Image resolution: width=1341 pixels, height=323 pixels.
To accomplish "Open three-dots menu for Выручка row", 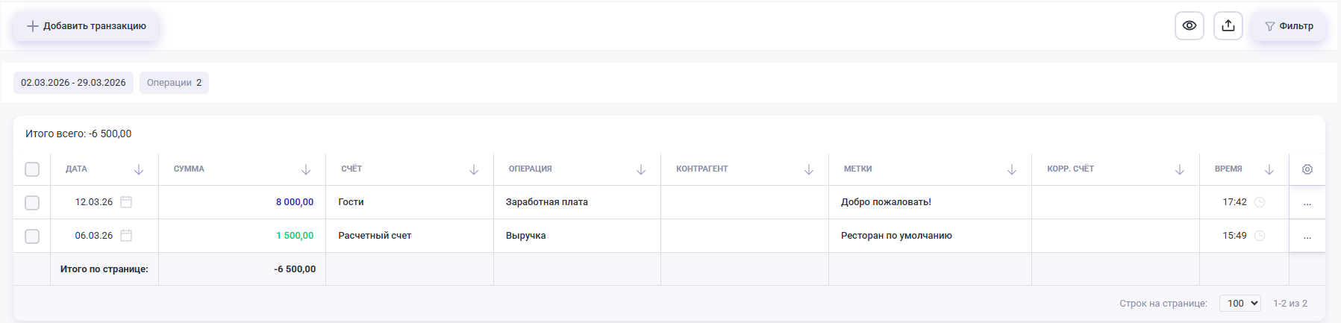I will tap(1307, 236).
